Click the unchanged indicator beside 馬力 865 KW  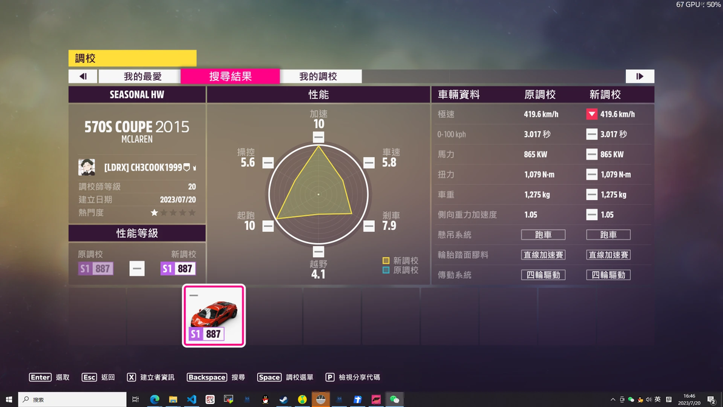[x=591, y=155]
